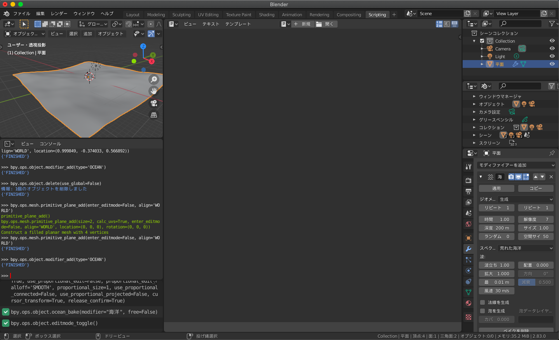The image size is (559, 340).
Task: Click 新規 new text button
Action: (303, 24)
